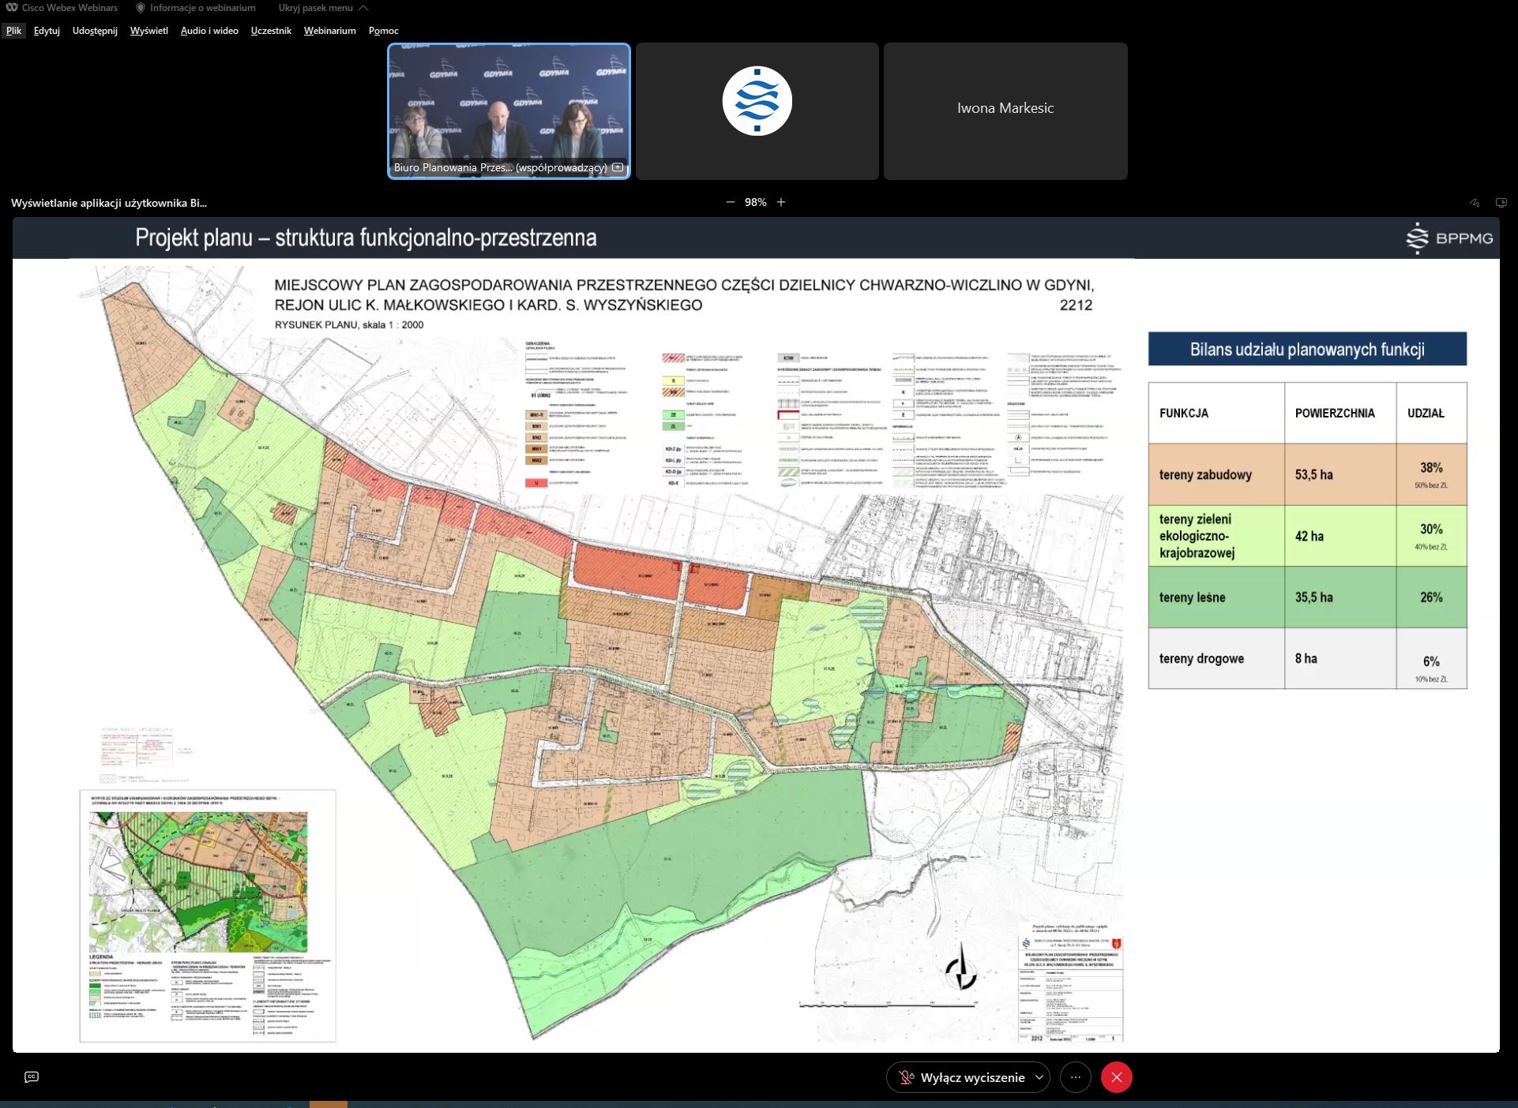The image size is (1518, 1108).
Task: Select the annotation pen icon above the presentation
Action: (1475, 202)
